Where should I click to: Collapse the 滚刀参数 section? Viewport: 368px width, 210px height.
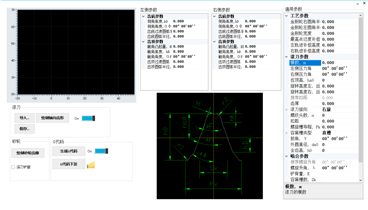coord(287,57)
